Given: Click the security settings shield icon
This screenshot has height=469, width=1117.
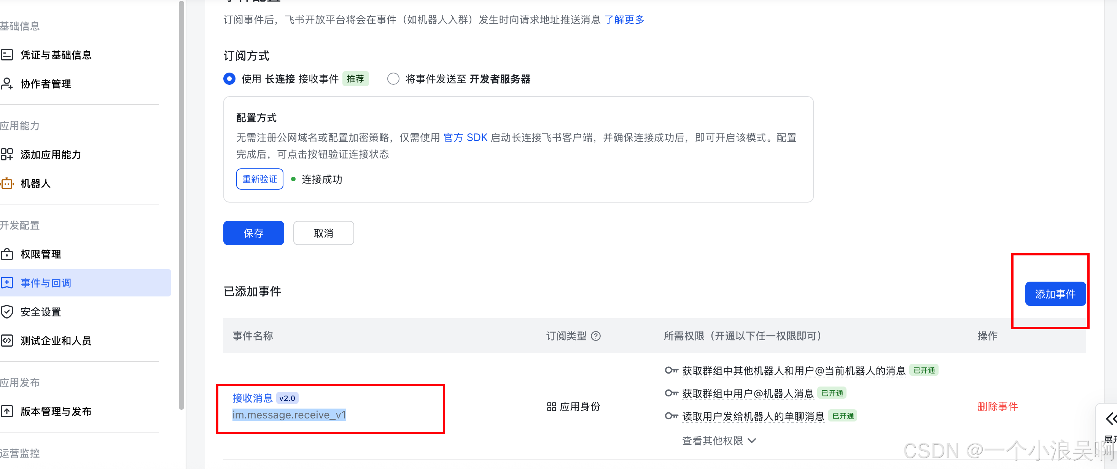Looking at the screenshot, I should coord(7,312).
